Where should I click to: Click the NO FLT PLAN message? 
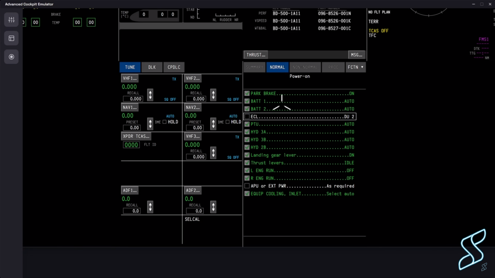[379, 12]
